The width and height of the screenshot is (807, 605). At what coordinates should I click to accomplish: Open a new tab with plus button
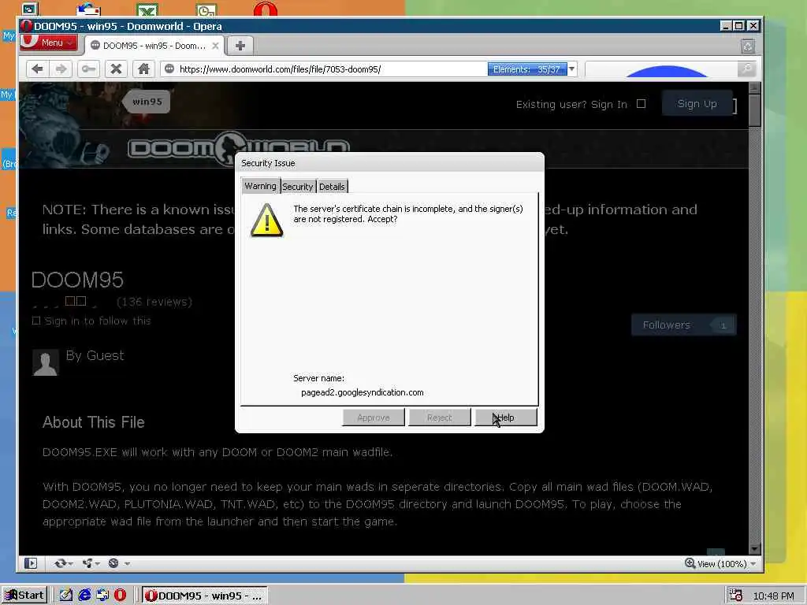240,46
